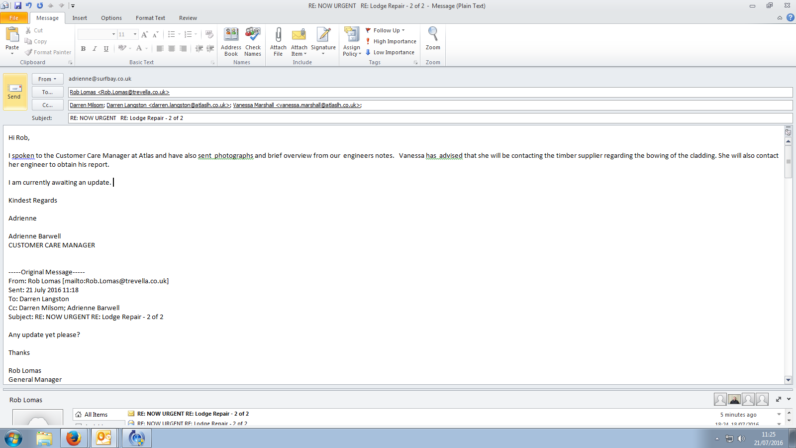The image size is (796, 448).
Task: Open the Tags dialog launcher
Action: (415, 63)
